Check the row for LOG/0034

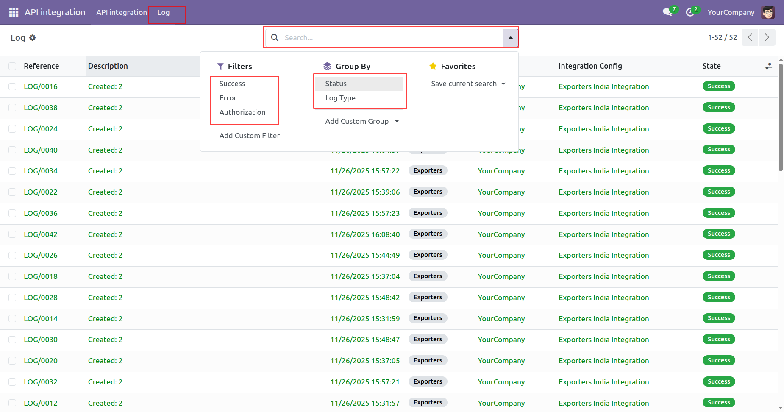[x=12, y=171]
